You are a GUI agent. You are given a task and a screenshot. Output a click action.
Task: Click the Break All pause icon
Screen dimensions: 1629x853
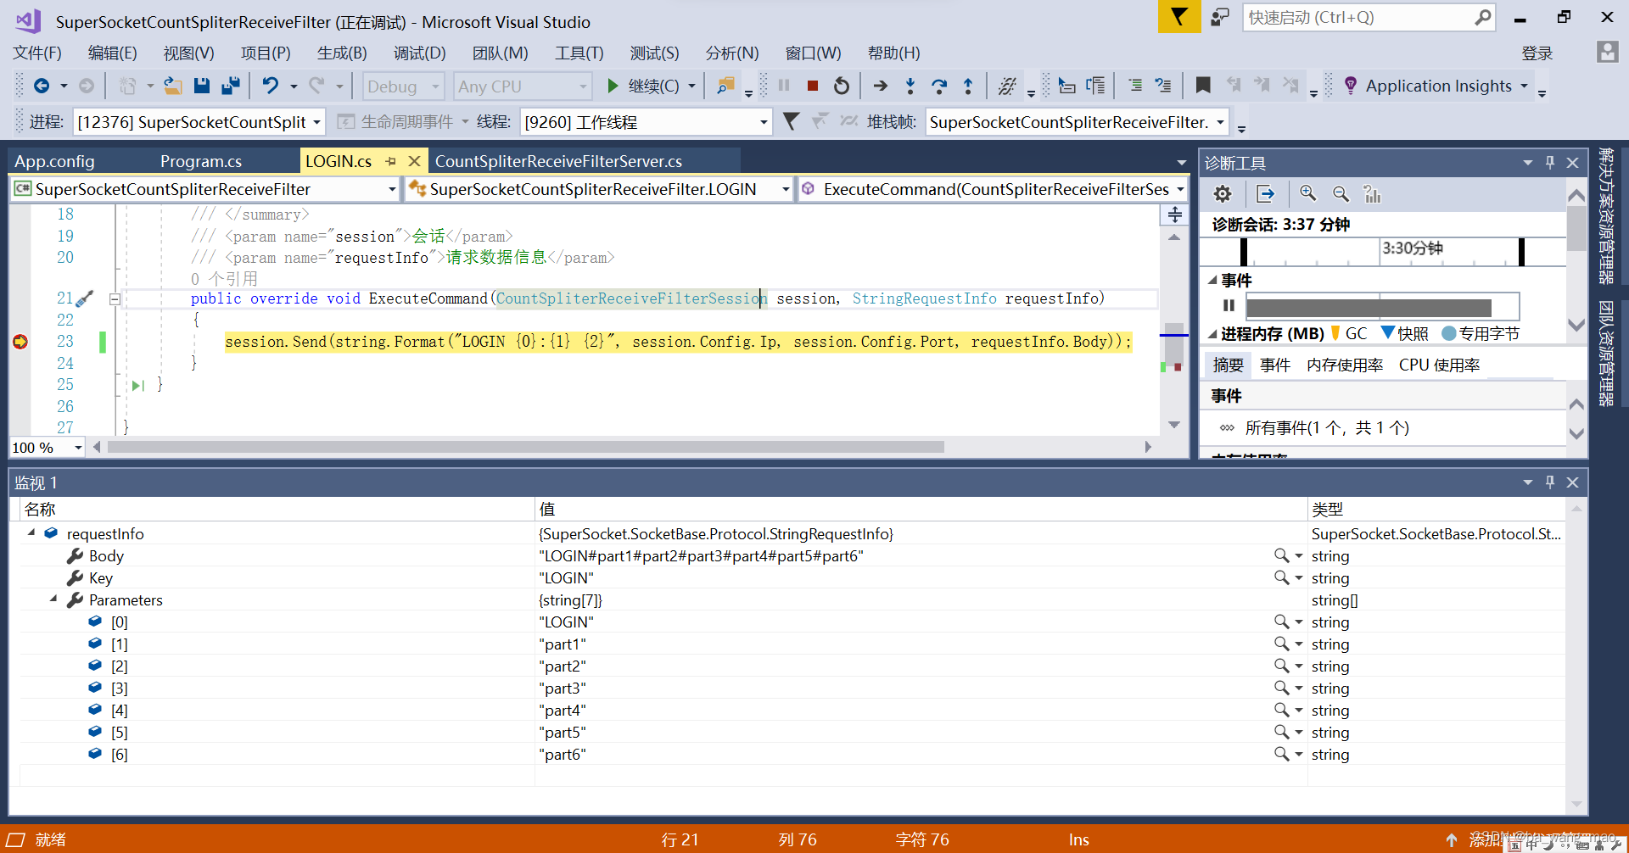click(x=784, y=86)
